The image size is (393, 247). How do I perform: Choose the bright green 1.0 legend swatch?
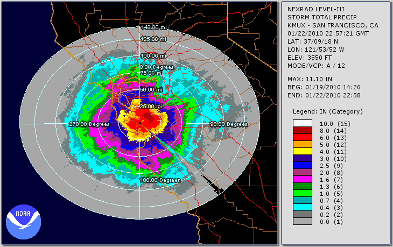303,193
